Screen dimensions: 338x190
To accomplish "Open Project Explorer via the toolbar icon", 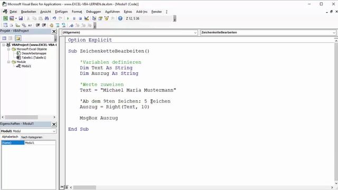I will (x=94, y=18).
